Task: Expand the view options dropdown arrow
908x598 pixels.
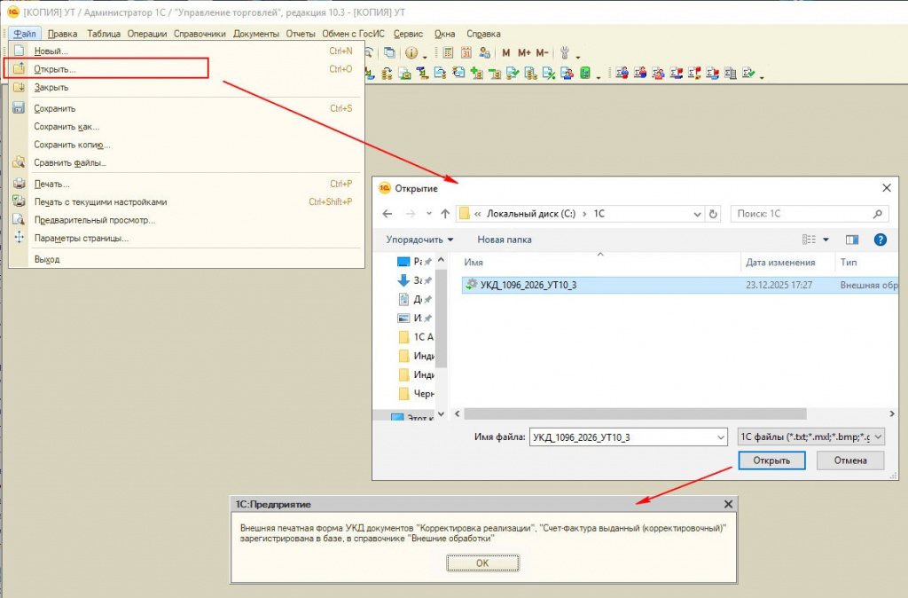Action: coord(826,240)
